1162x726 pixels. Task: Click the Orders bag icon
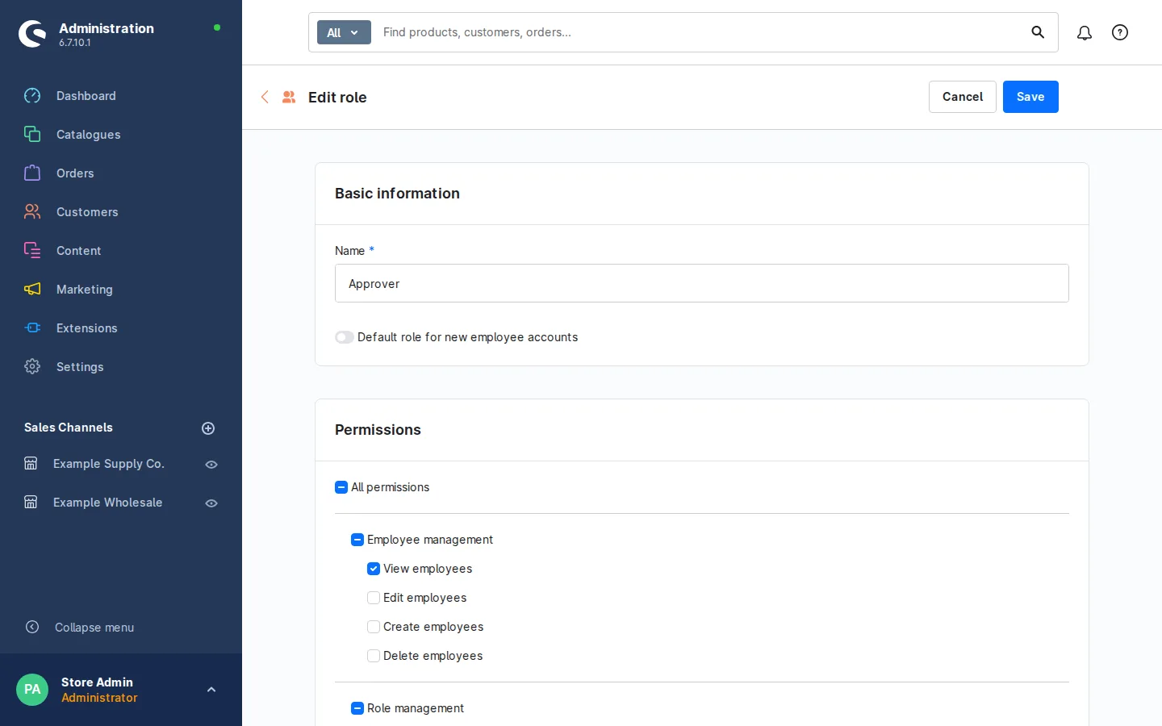click(32, 173)
